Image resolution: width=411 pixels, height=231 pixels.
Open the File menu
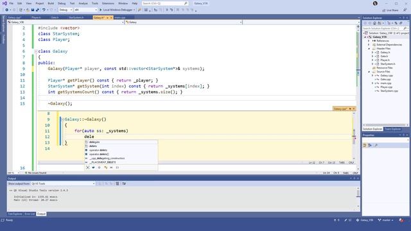coord(12,3)
